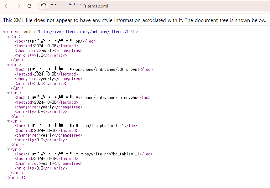Collapse the url node containing sales.php
The image size is (270, 188).
pyautogui.click(x=8, y=93)
